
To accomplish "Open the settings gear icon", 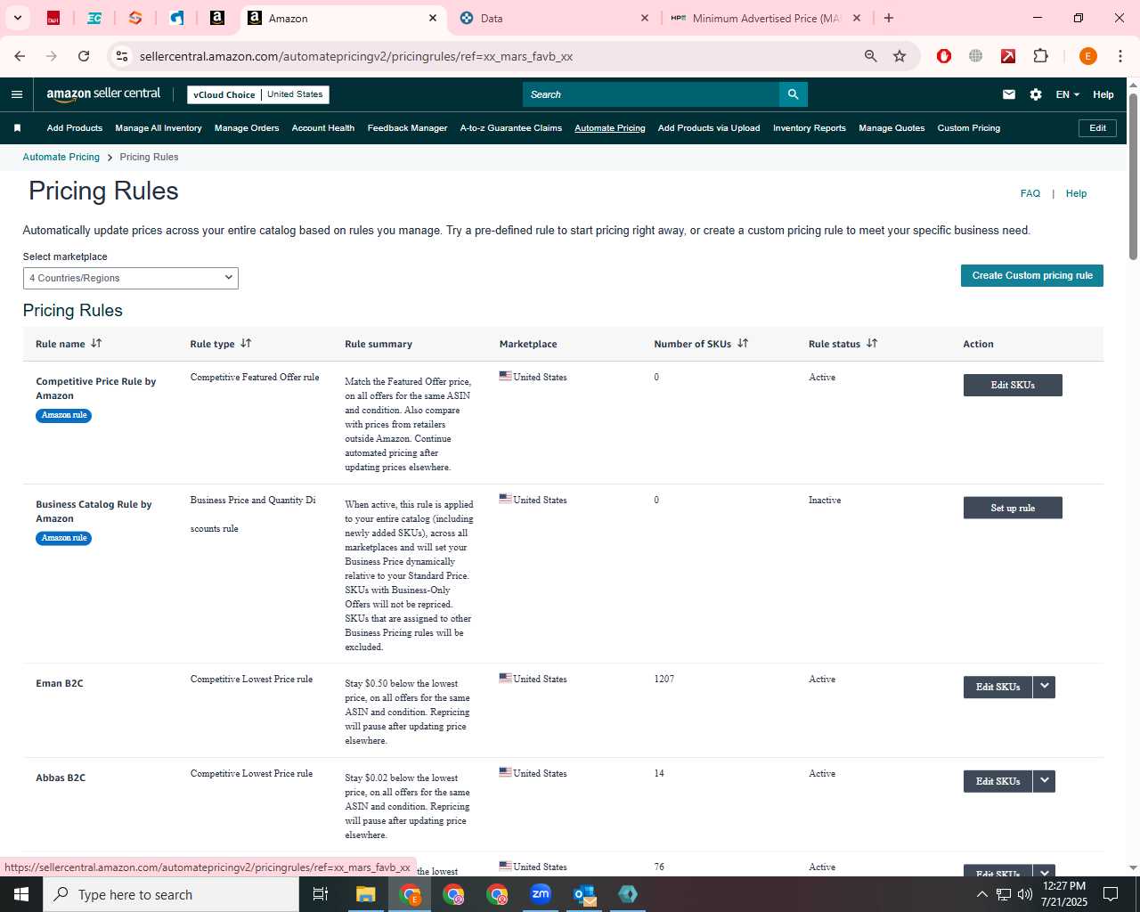I will 1036,94.
